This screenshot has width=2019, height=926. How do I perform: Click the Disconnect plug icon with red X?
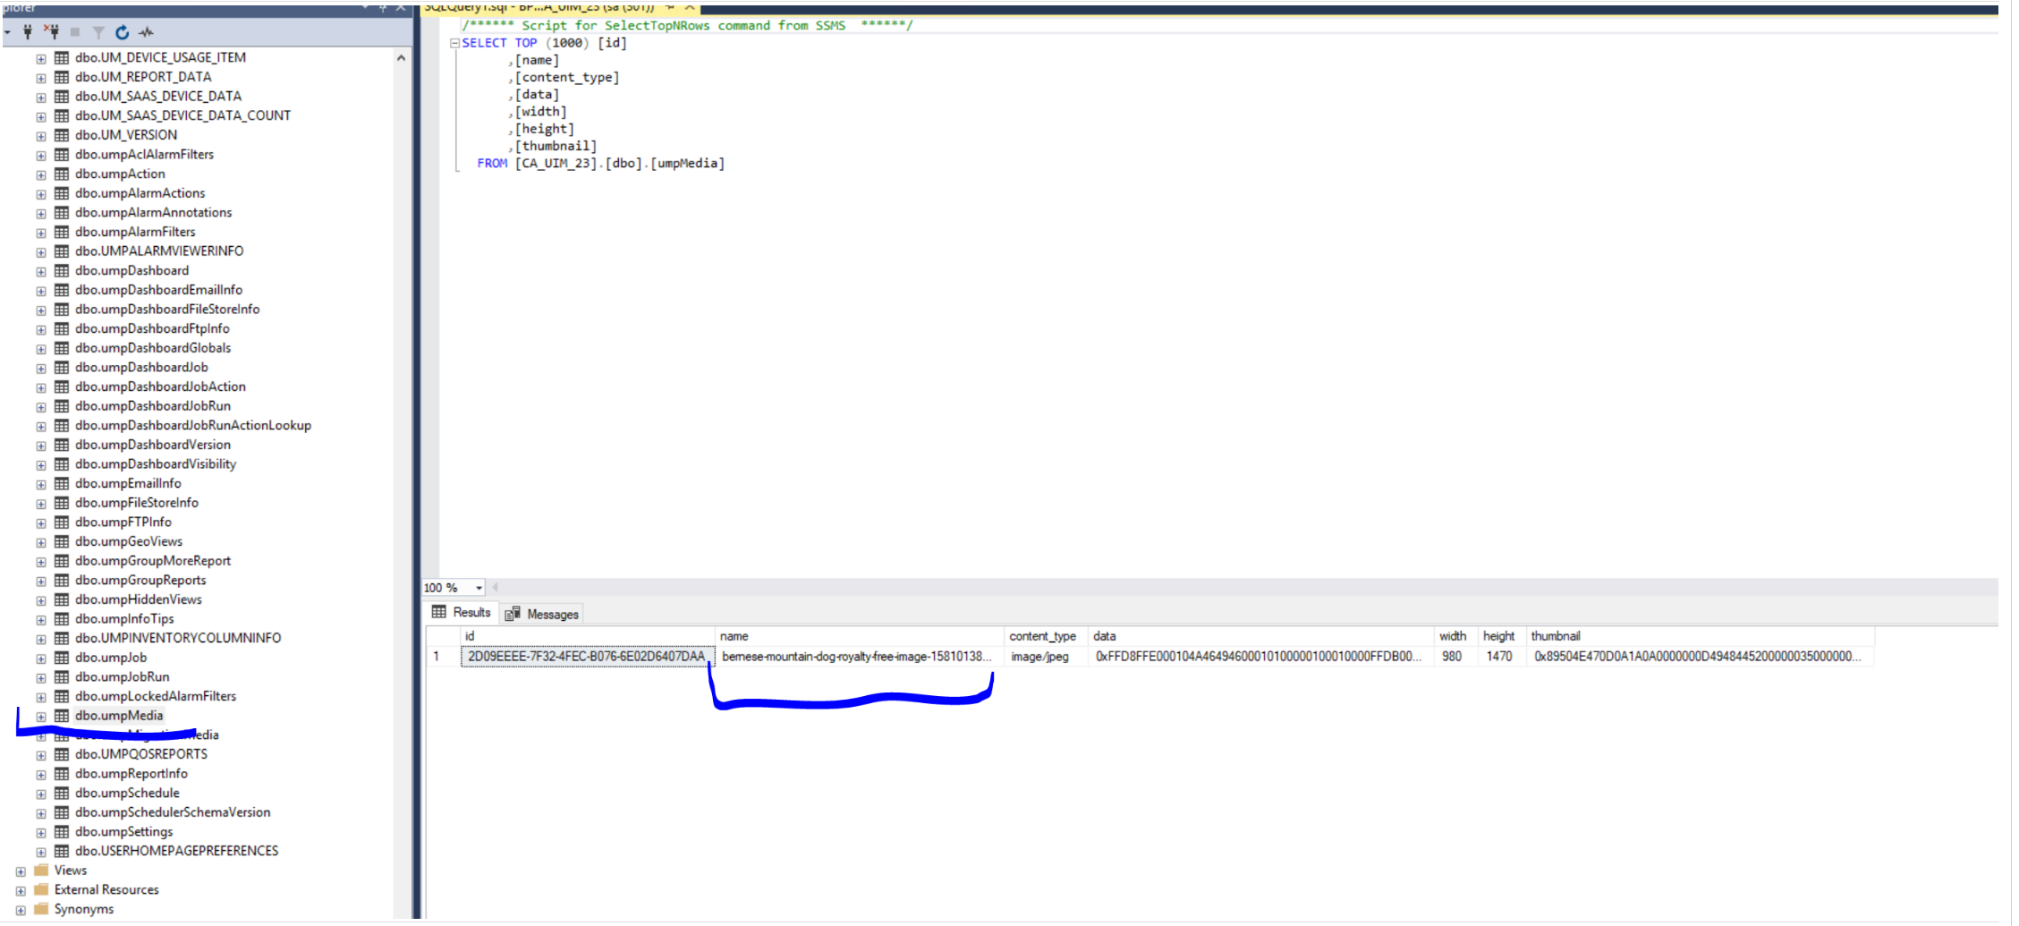coord(52,32)
